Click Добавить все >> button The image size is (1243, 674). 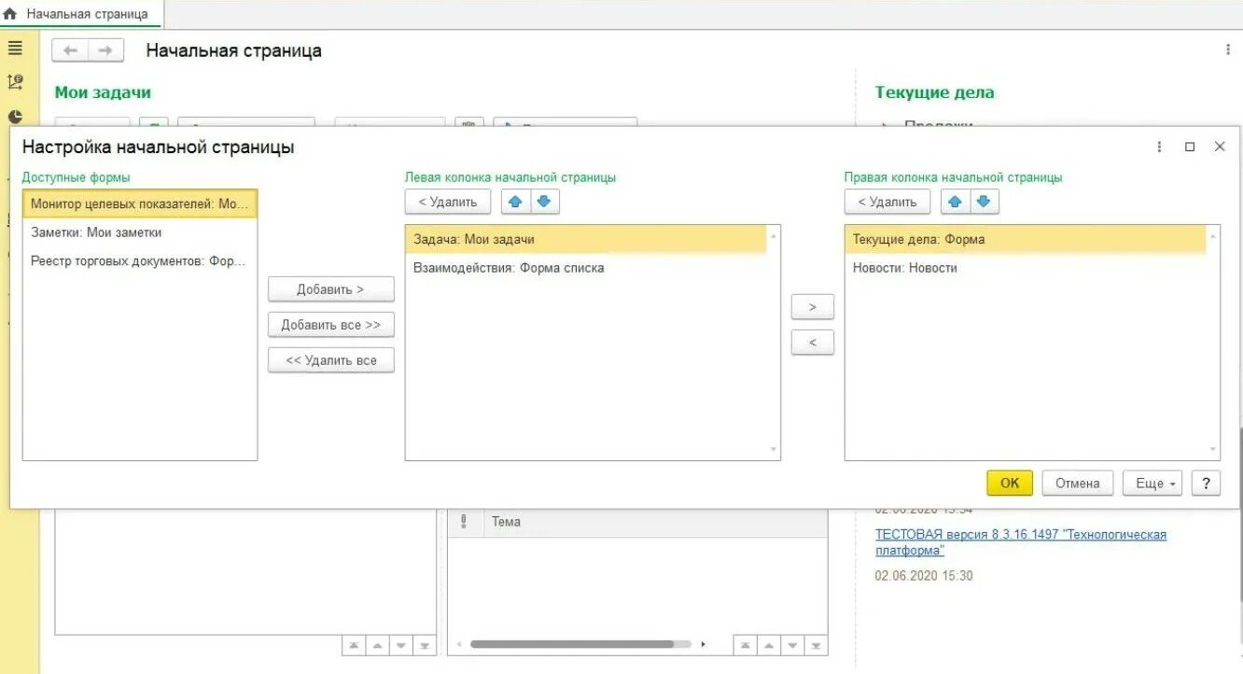330,325
